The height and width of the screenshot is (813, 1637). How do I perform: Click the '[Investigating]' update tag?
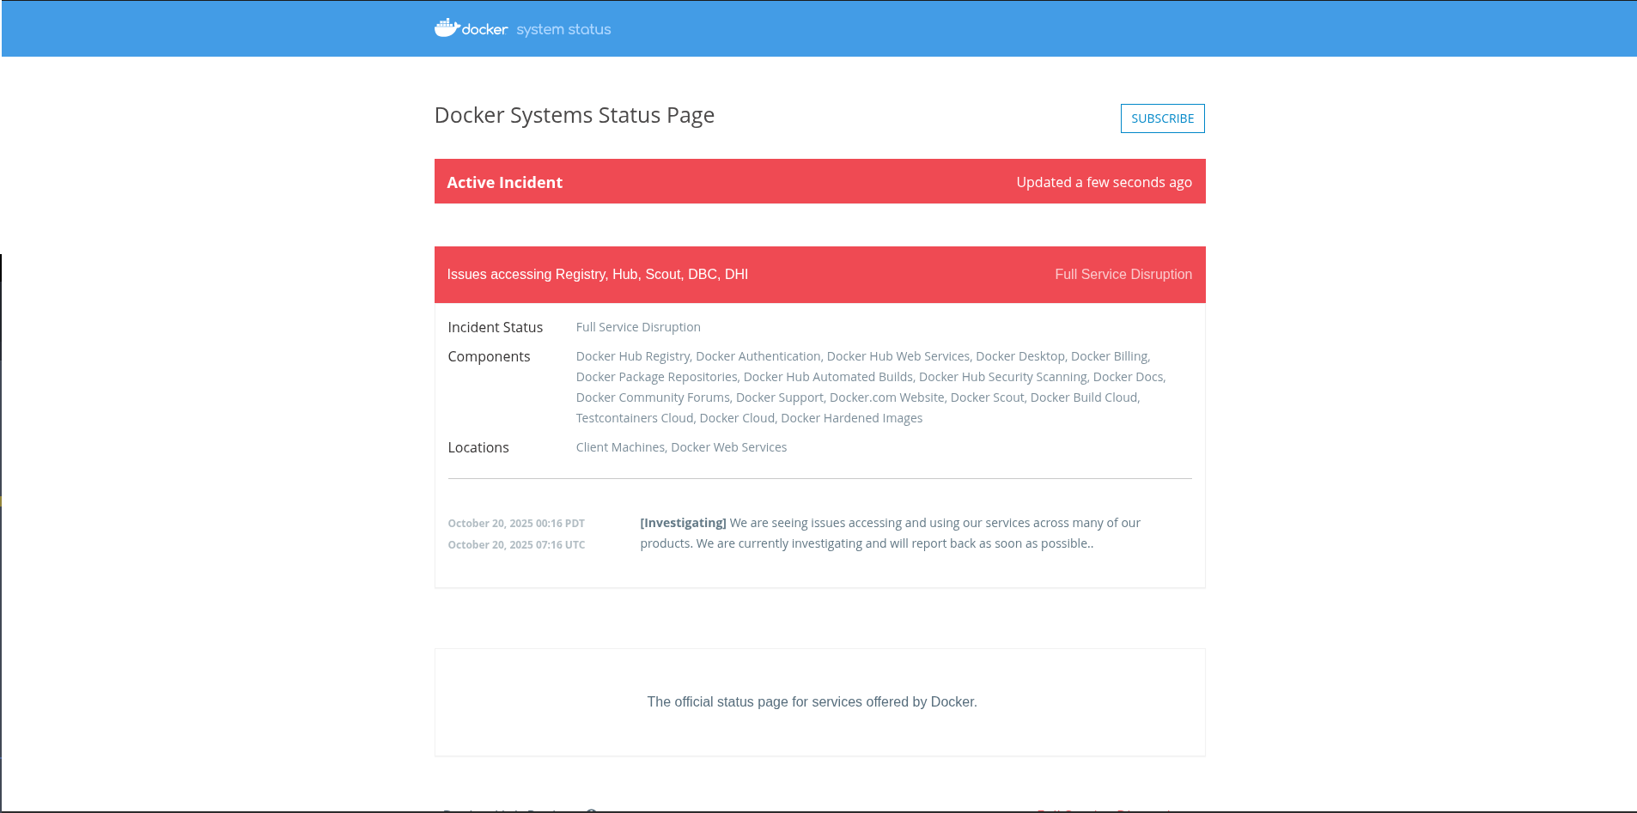pyautogui.click(x=683, y=523)
